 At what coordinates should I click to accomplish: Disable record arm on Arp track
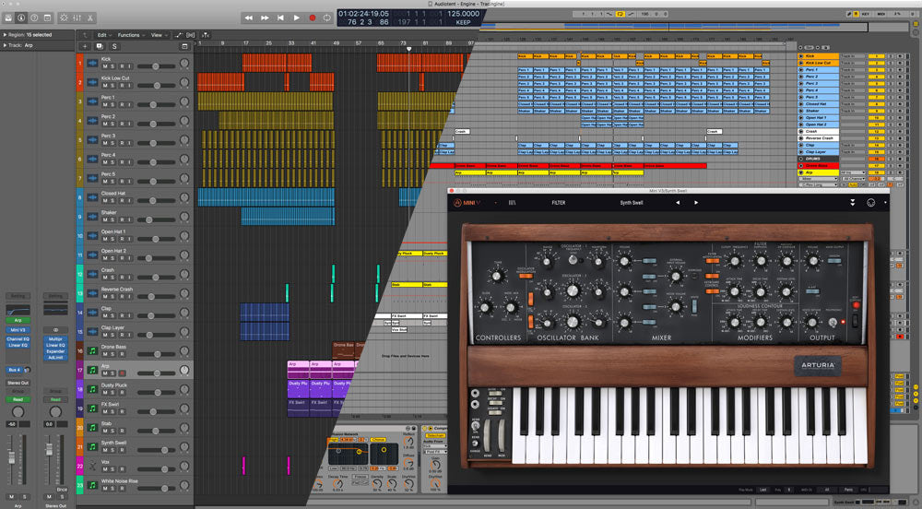click(x=120, y=373)
